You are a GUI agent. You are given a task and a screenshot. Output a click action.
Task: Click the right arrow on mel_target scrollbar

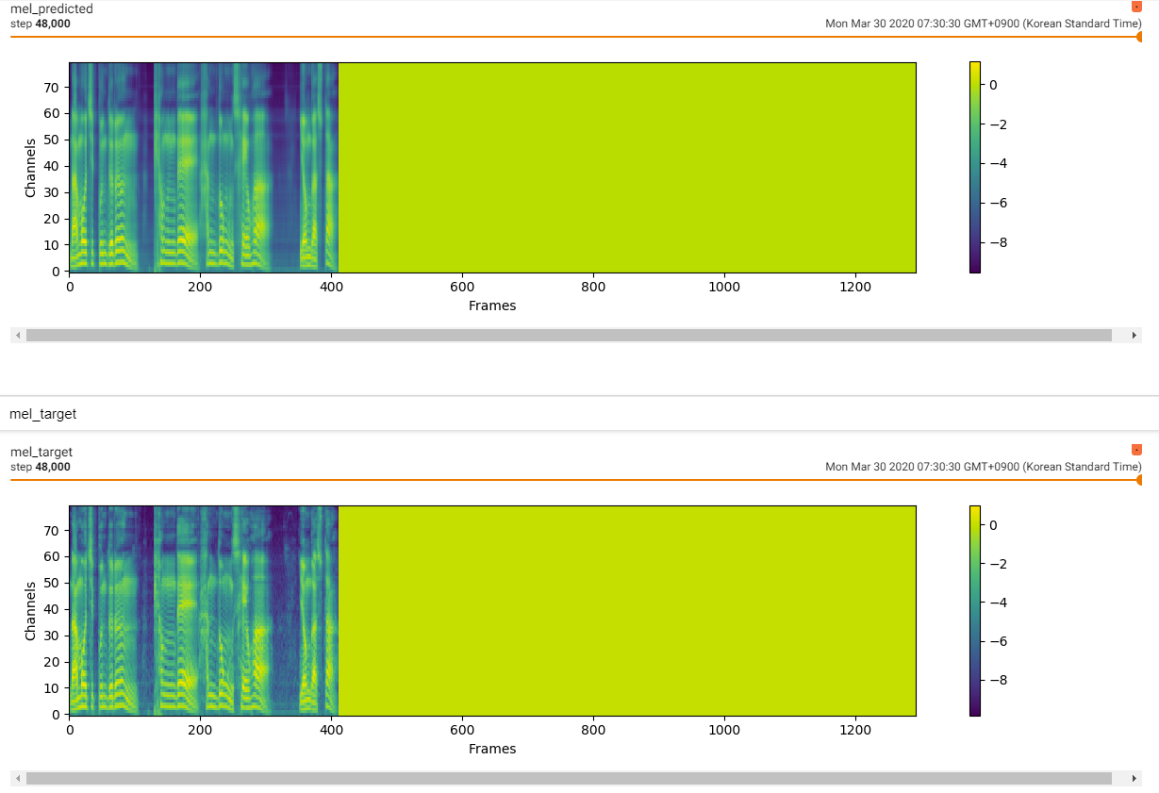1134,778
